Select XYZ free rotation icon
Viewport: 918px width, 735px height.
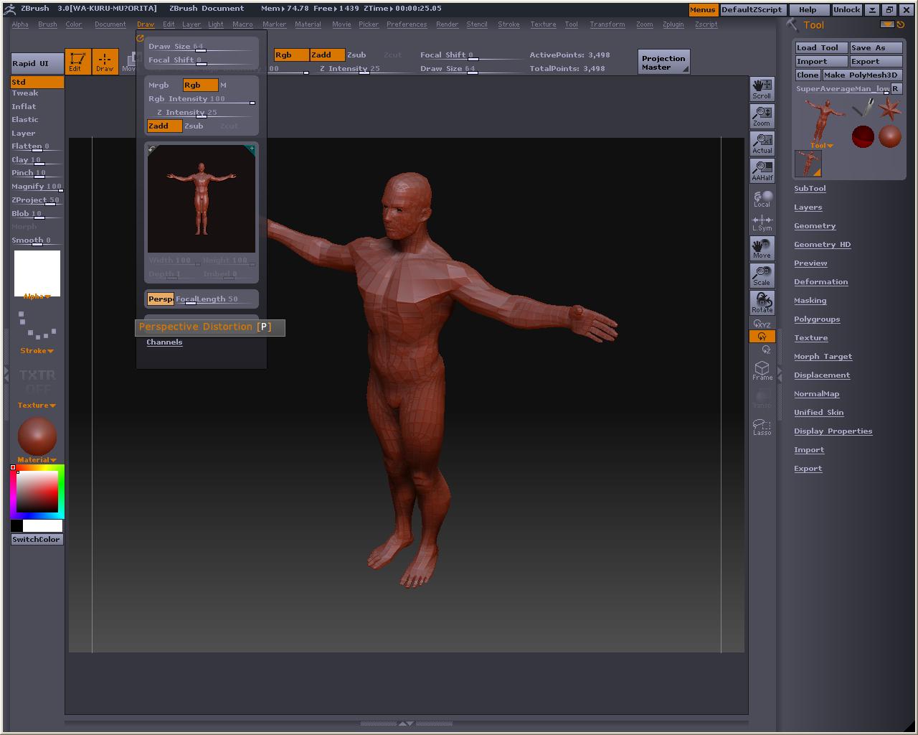(762, 324)
